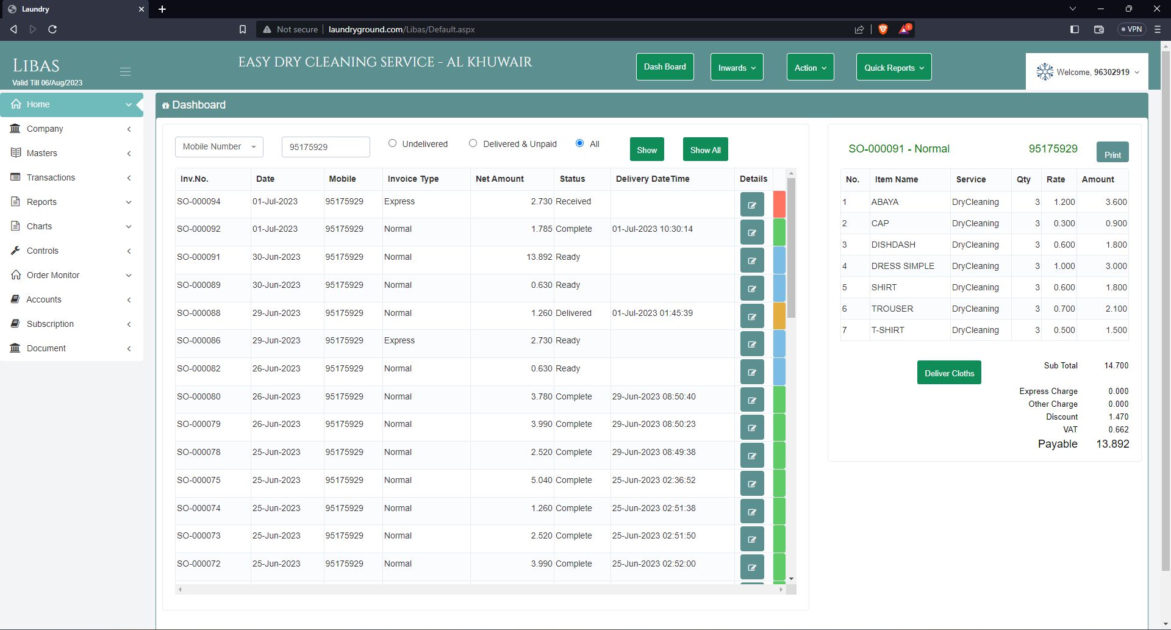1171x630 pixels.
Task: Open the Mobile Number filter dropdown
Action: tap(219, 146)
